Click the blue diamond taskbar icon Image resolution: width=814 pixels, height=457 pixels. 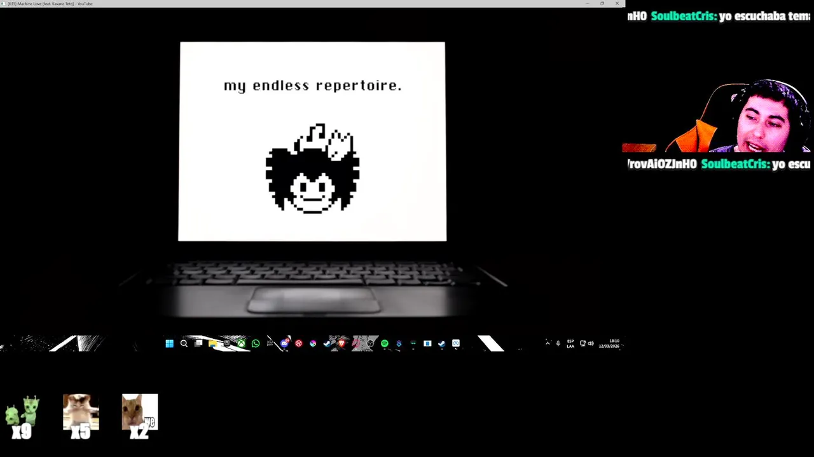coord(399,343)
